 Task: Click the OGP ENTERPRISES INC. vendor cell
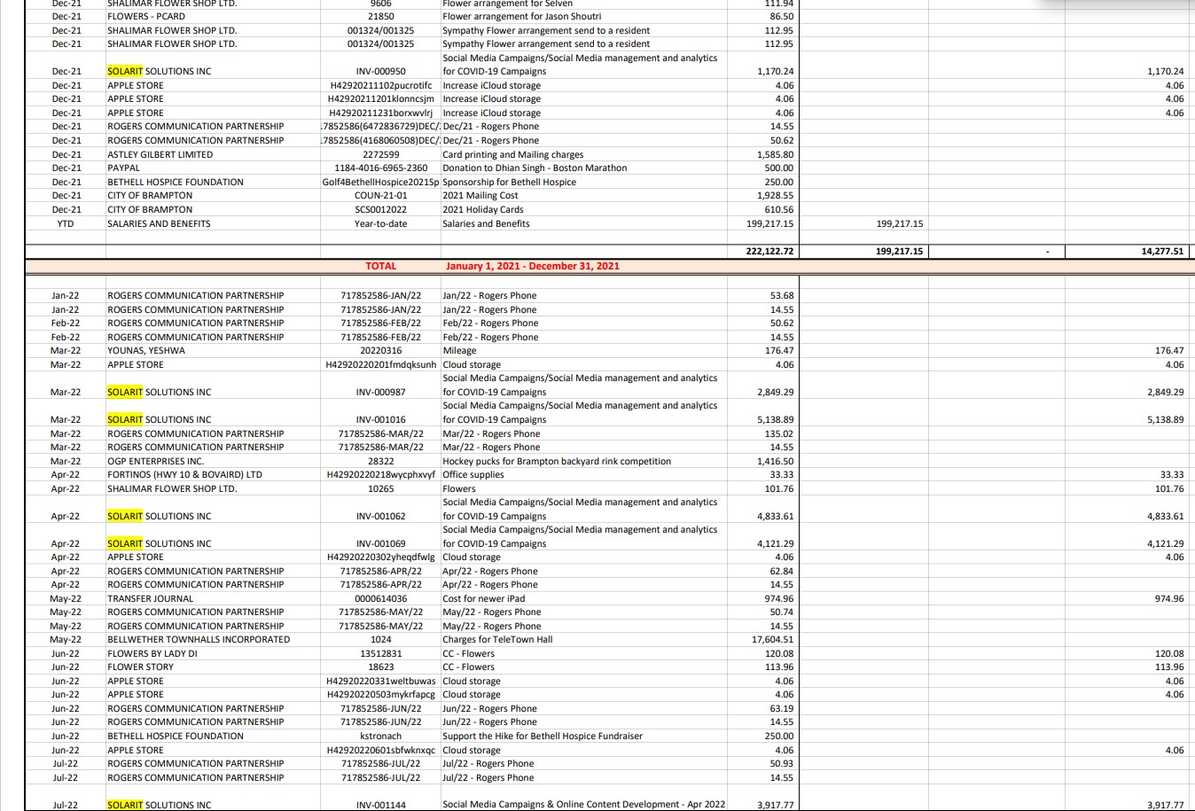click(x=155, y=461)
